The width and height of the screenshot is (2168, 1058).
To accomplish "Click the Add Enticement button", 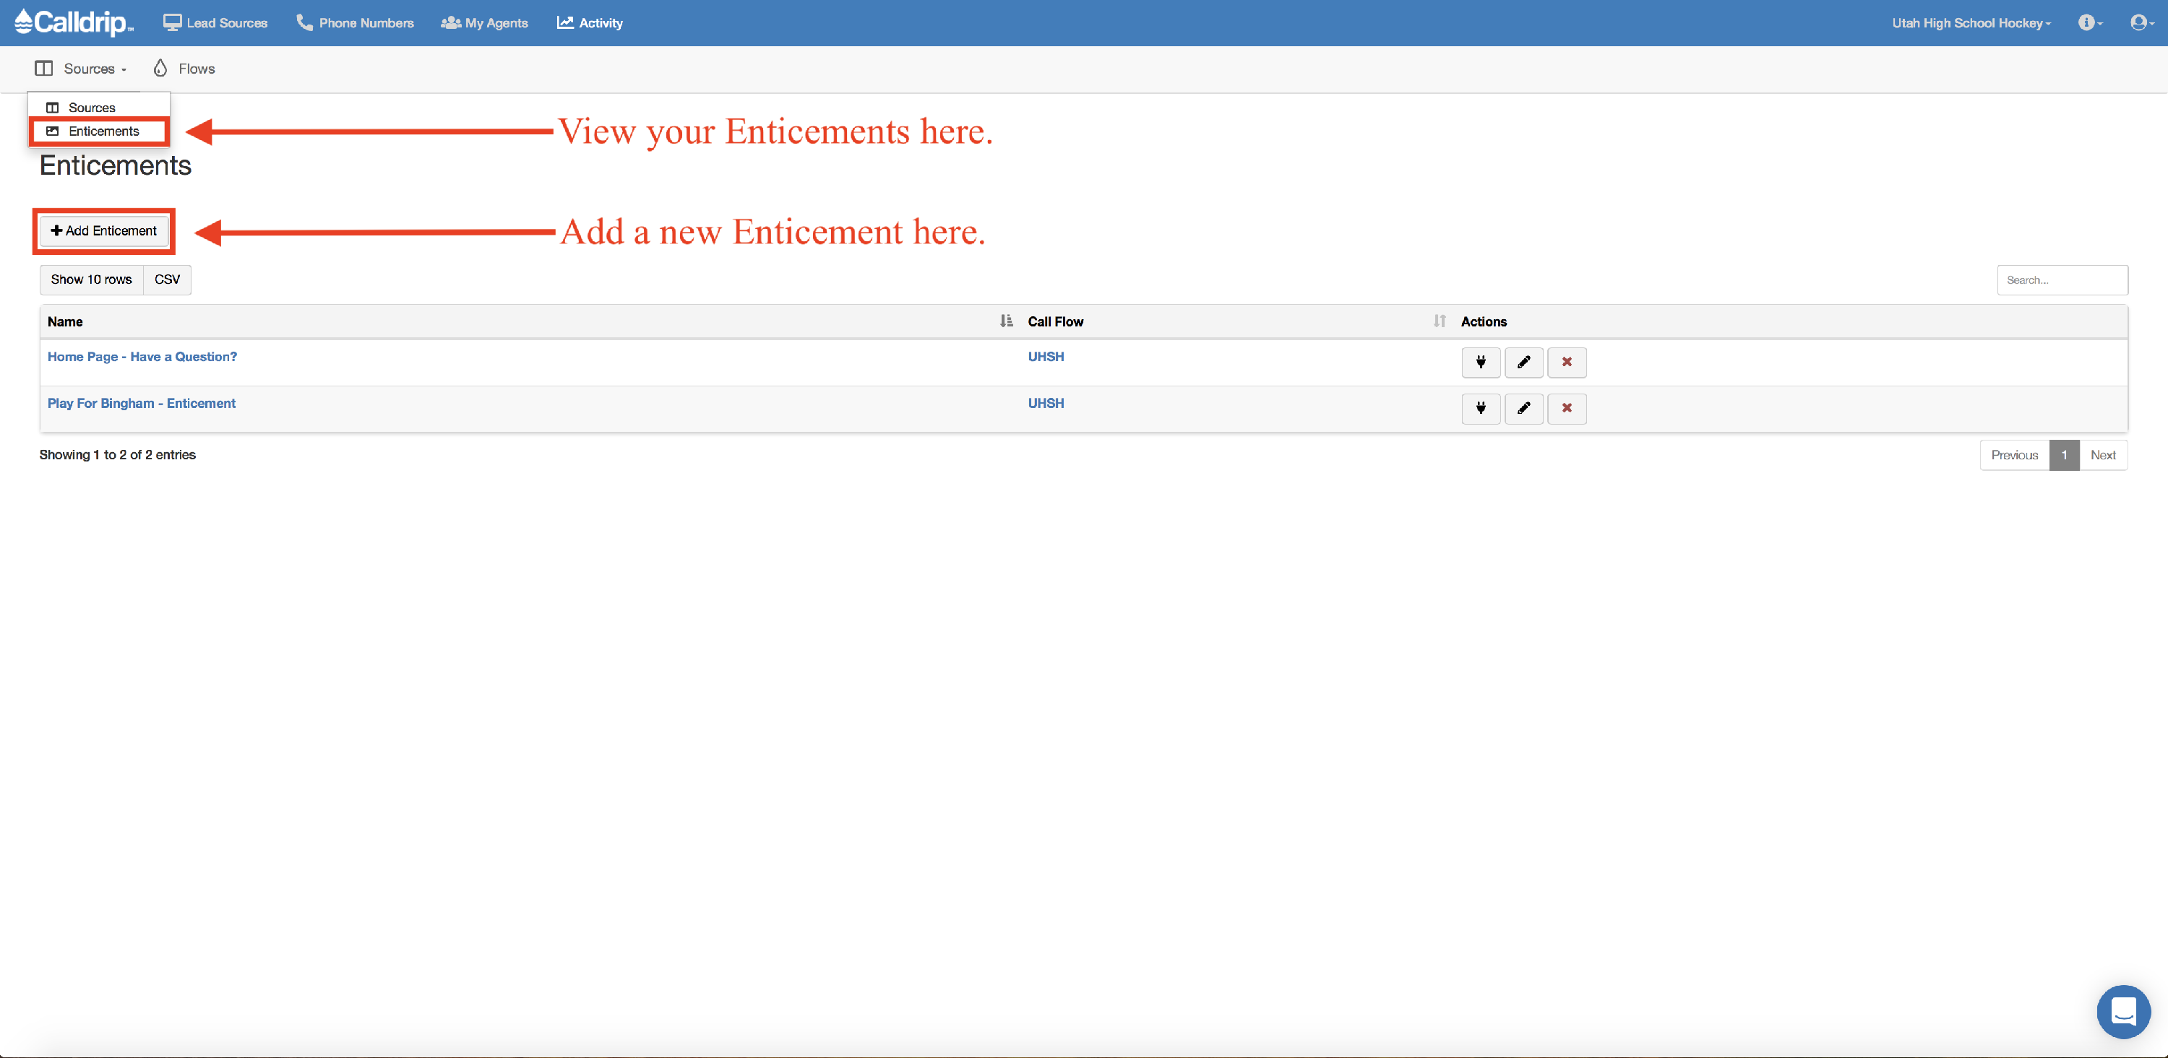I will pos(104,230).
